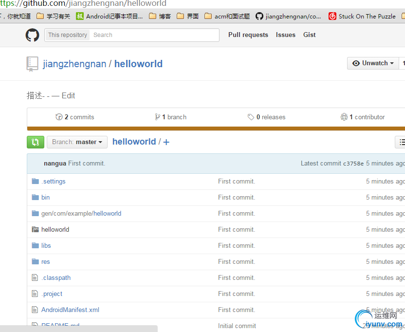405x332 pixels.
Task: Click the res folder icon
Action: tap(35, 261)
